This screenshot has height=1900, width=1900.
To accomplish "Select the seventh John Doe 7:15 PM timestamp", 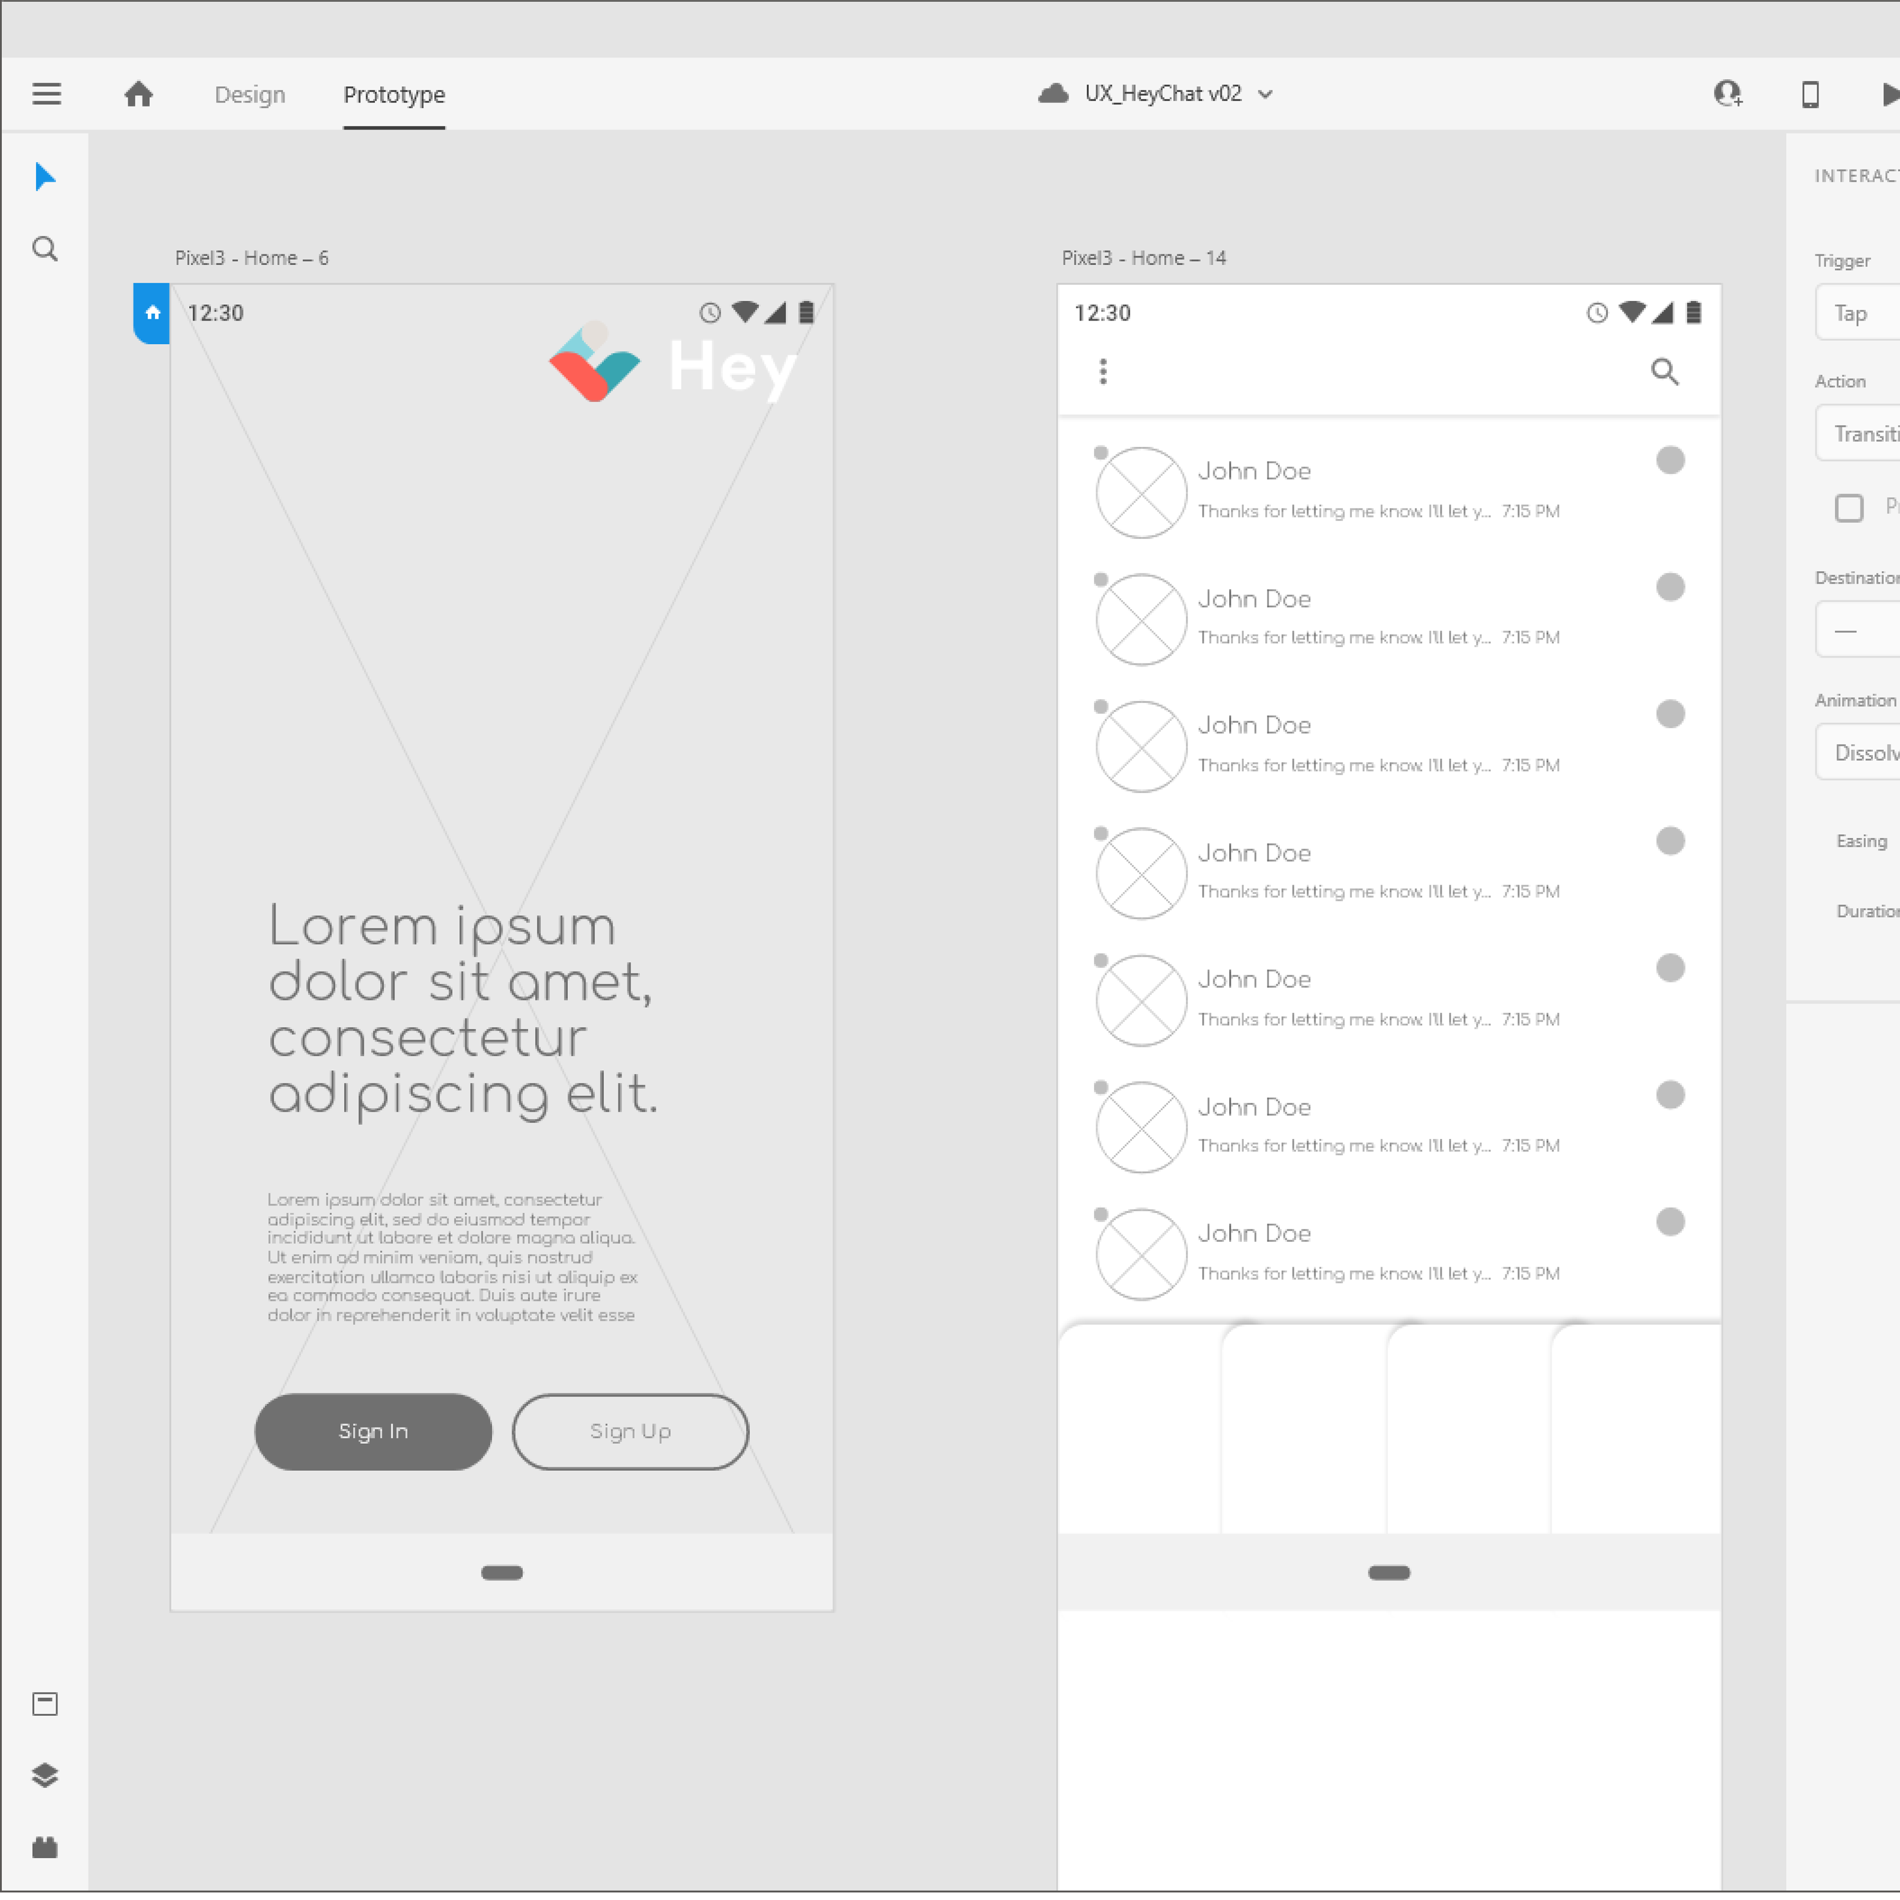I will pos(1530,1273).
